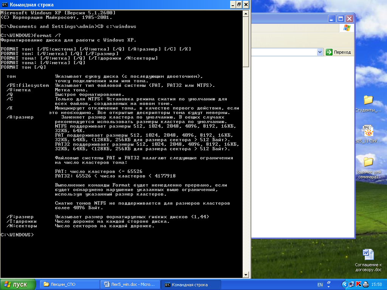Open network connection tray icon
This screenshot has width=387, height=290.
(351, 284)
